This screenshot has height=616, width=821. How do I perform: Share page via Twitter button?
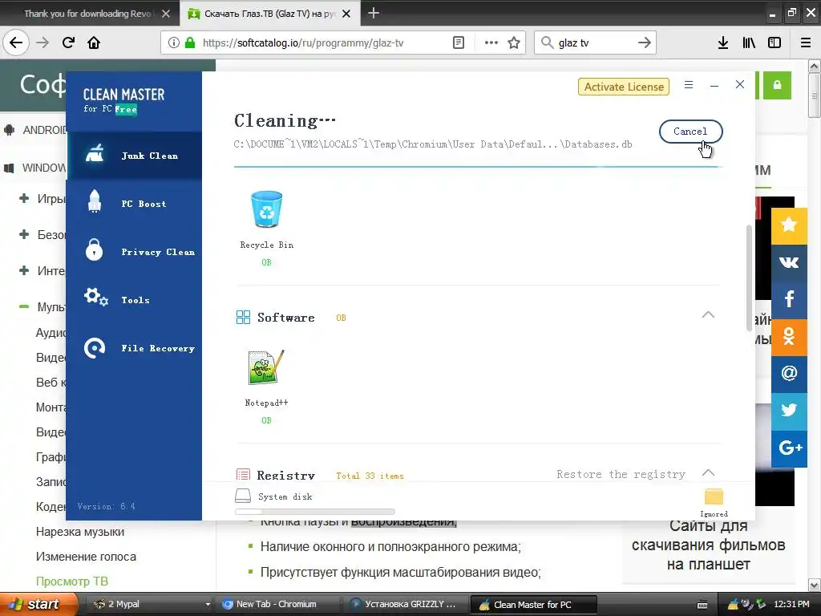[x=789, y=410]
